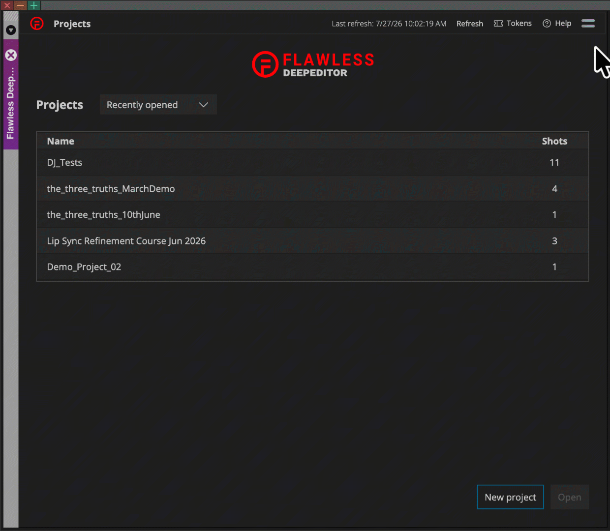Click the Help question mark icon
The height and width of the screenshot is (531, 610).
tap(547, 23)
